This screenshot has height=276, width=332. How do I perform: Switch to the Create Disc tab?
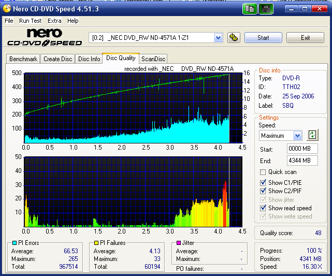click(57, 59)
